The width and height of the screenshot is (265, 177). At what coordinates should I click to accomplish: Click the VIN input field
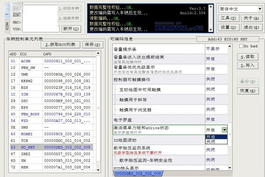[41, 29]
